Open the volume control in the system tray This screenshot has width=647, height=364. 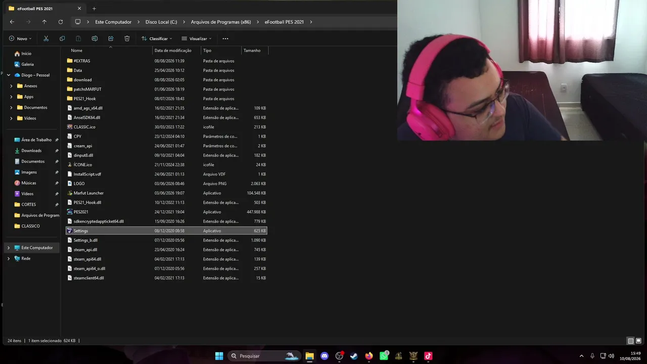click(x=611, y=356)
